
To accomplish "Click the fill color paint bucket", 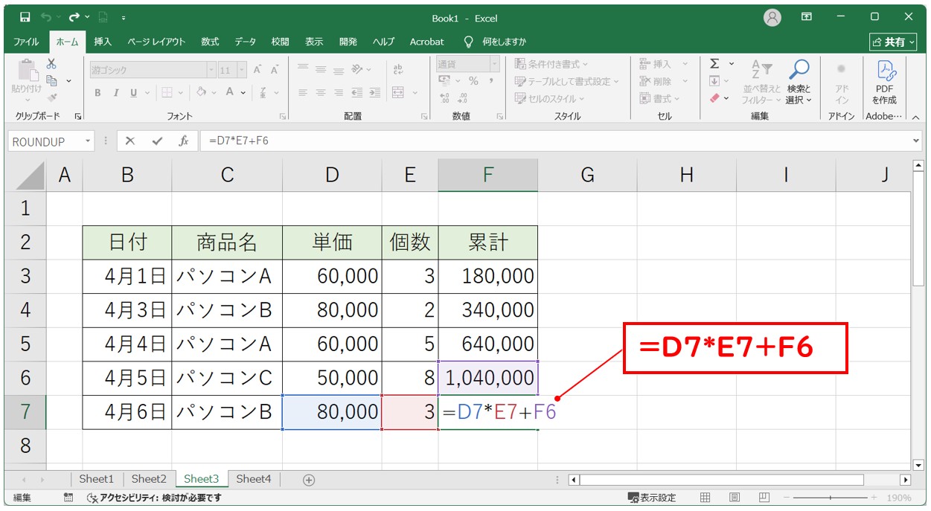I will [201, 93].
